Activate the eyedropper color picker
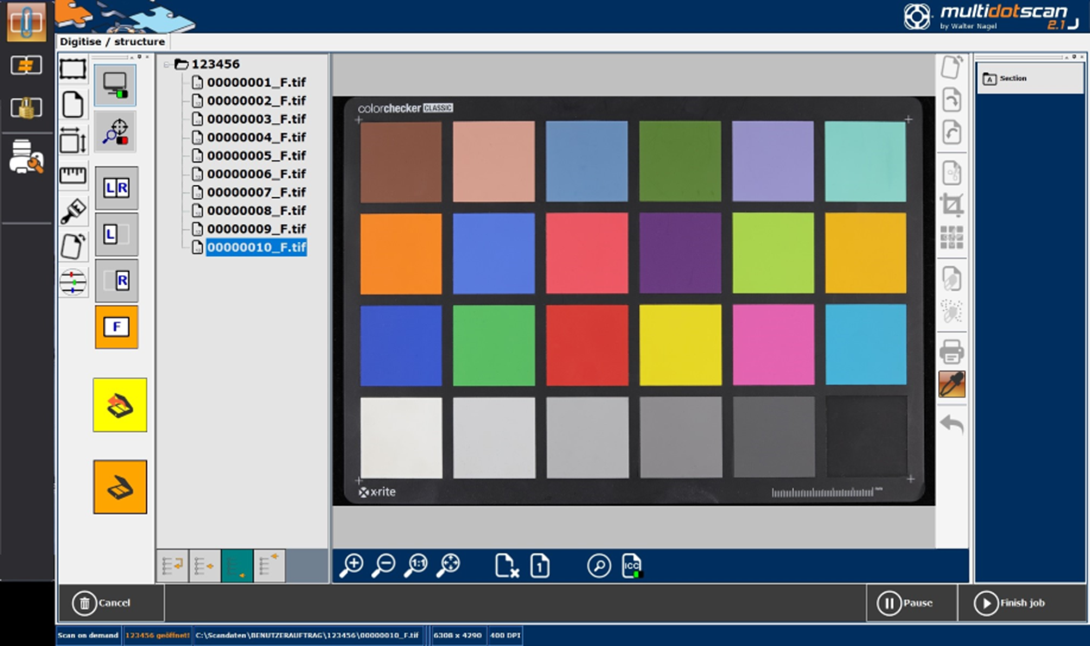The height and width of the screenshot is (646, 1090). click(x=951, y=384)
